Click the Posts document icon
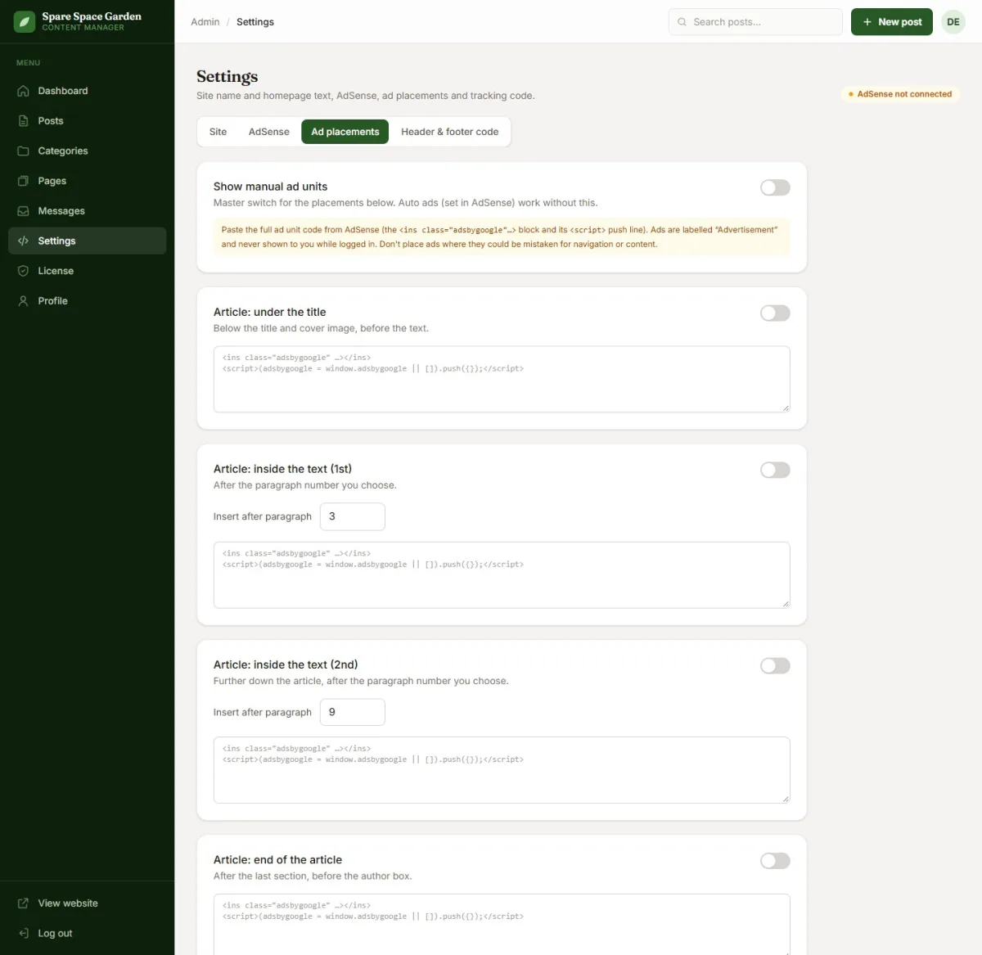982x955 pixels. [x=23, y=121]
